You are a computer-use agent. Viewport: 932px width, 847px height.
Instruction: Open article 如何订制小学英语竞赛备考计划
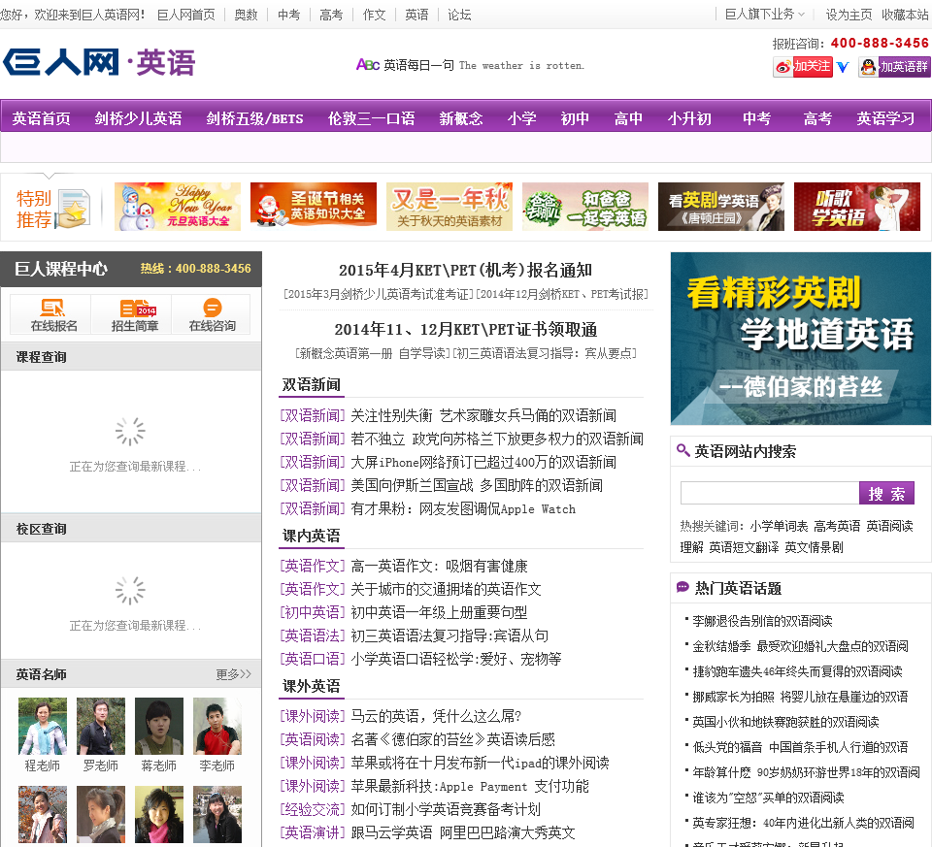446,809
